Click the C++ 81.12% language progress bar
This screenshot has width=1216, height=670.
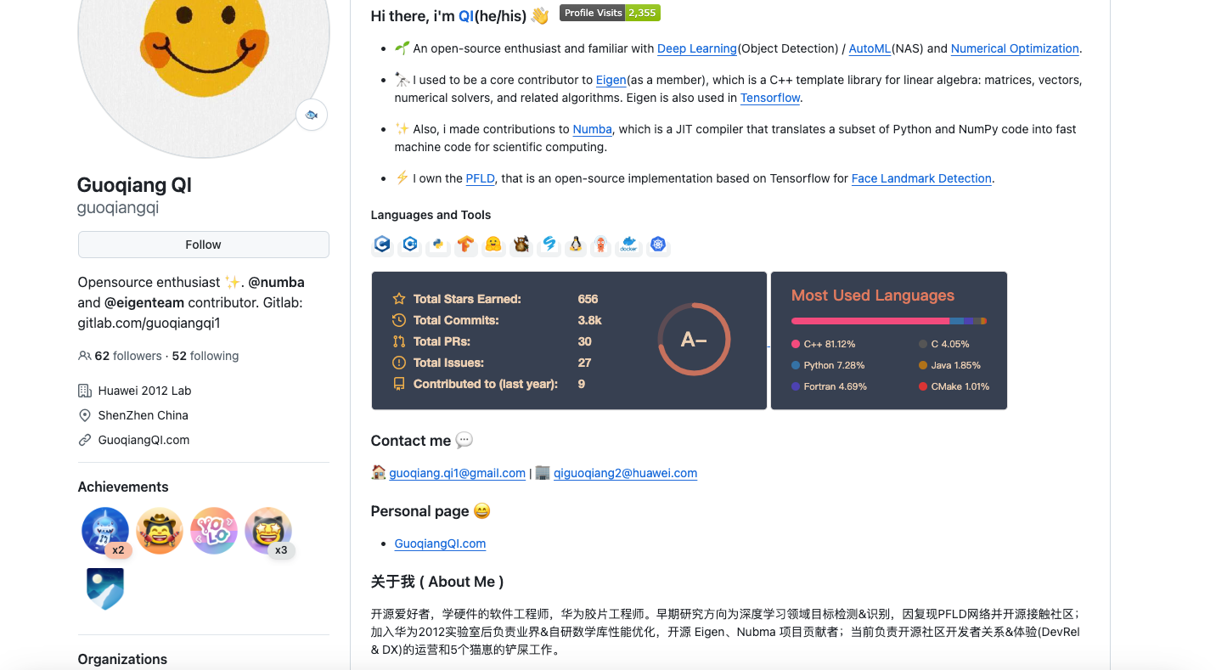[x=869, y=320]
